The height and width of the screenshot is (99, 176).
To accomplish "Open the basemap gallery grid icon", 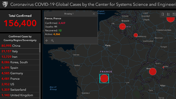I will coord(174,14).
